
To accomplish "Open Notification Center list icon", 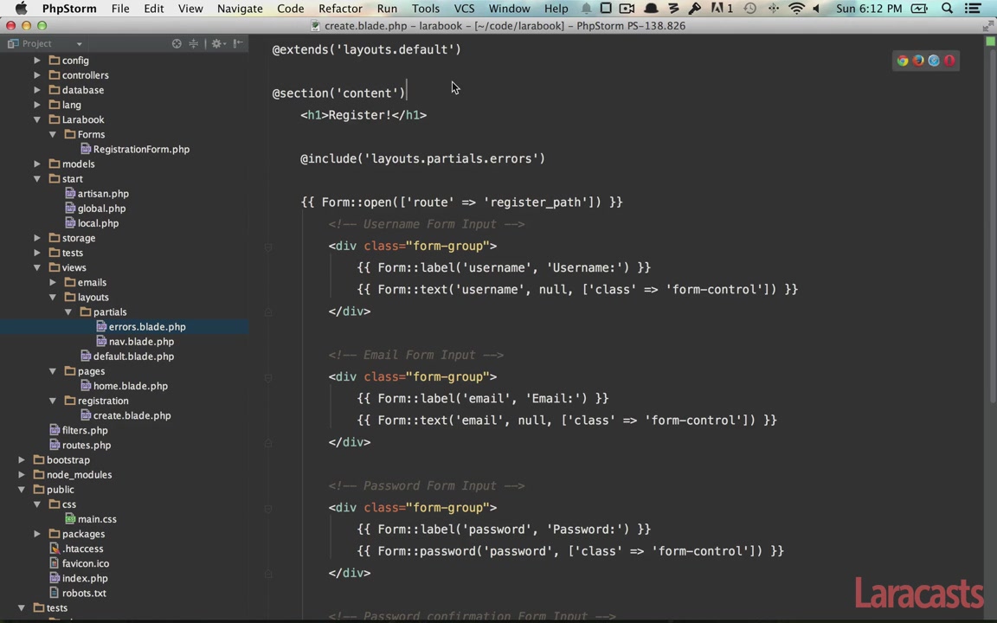I will 972,9.
